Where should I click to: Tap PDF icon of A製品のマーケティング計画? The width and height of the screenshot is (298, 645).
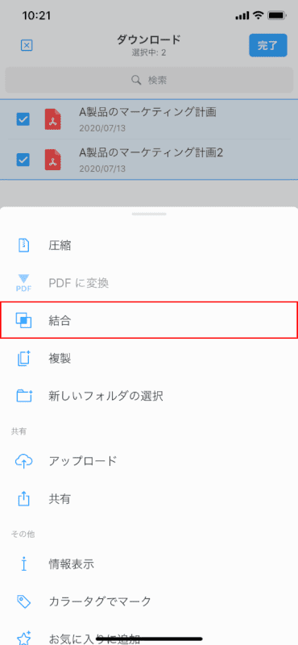pos(52,119)
